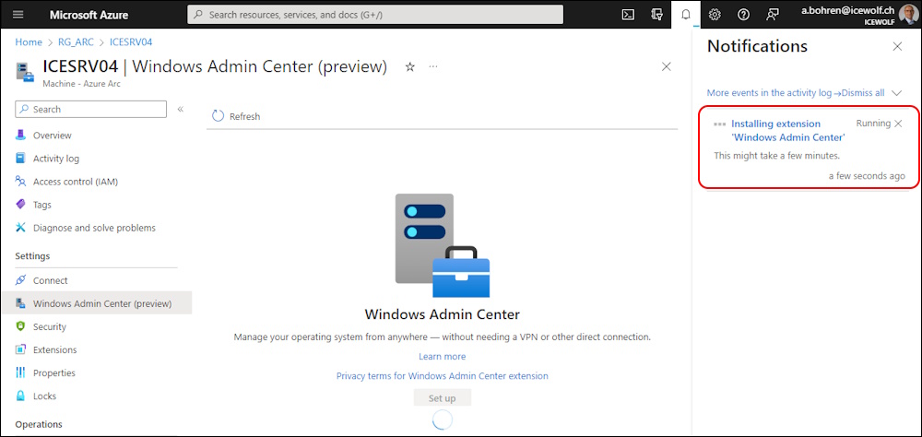Open Installing extension 'Windows Admin Center' notification
Viewport: 922px width, 437px height.
pos(788,131)
